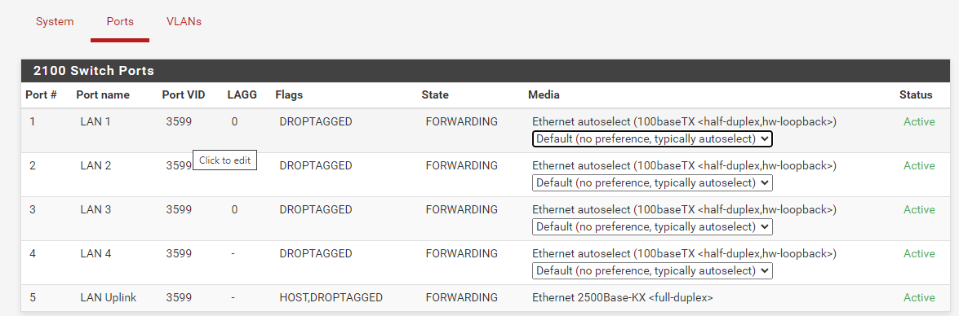Click the Media column header

544,95
